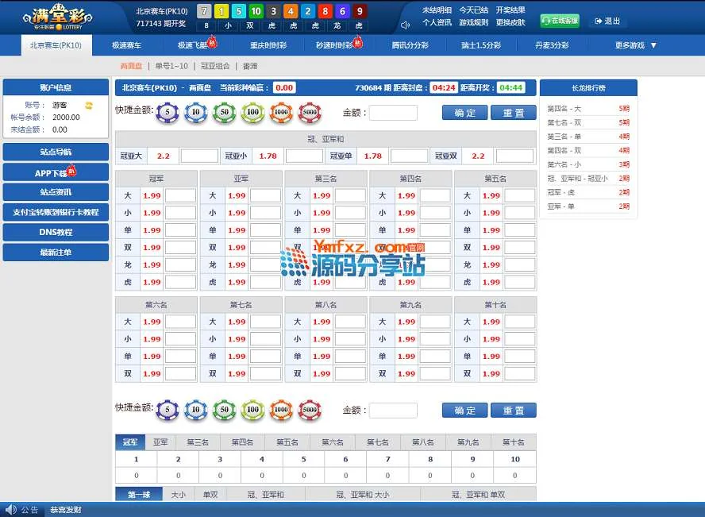
Task: Select the 单号1~10 sub-tab
Action: point(171,66)
